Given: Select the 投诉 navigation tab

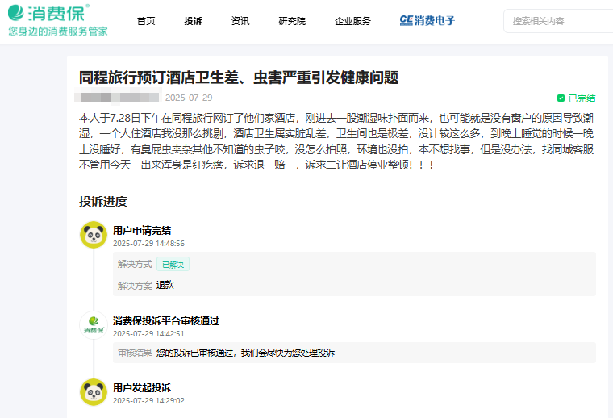Looking at the screenshot, I should pos(193,21).
